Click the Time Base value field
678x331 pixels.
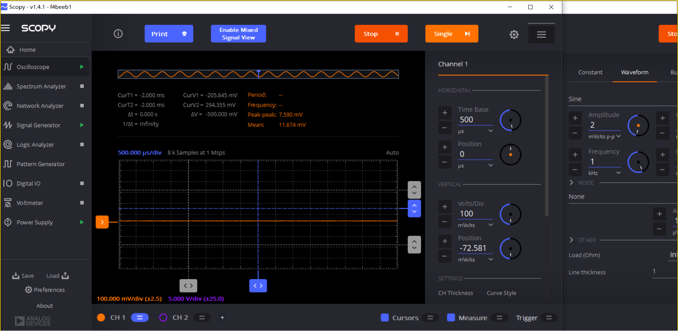475,120
